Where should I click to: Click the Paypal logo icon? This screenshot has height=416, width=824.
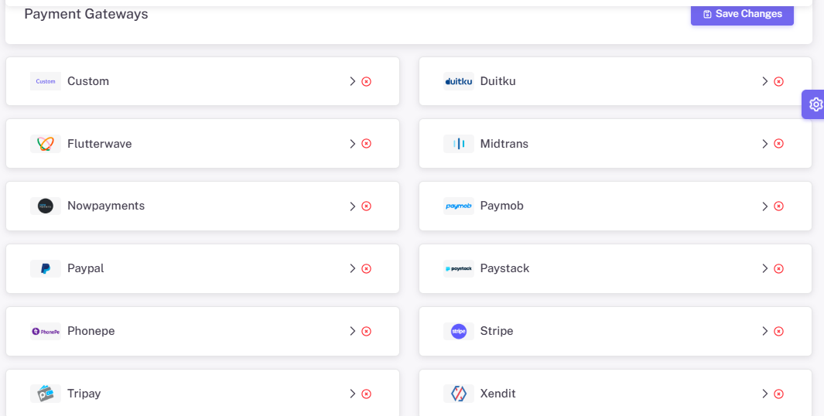click(x=46, y=269)
